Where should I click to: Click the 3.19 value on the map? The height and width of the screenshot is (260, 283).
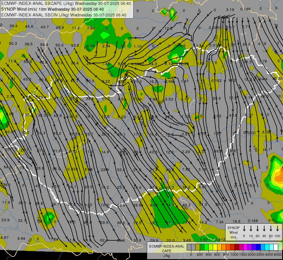230,10
